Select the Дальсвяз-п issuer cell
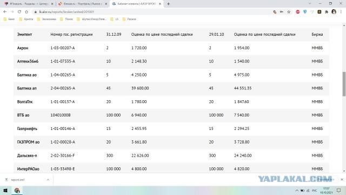The height and width of the screenshot is (195, 346). click(x=27, y=155)
